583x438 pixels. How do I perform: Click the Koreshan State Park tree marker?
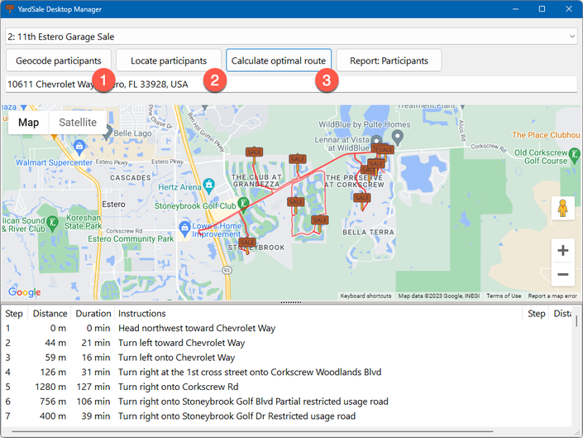pos(53,223)
